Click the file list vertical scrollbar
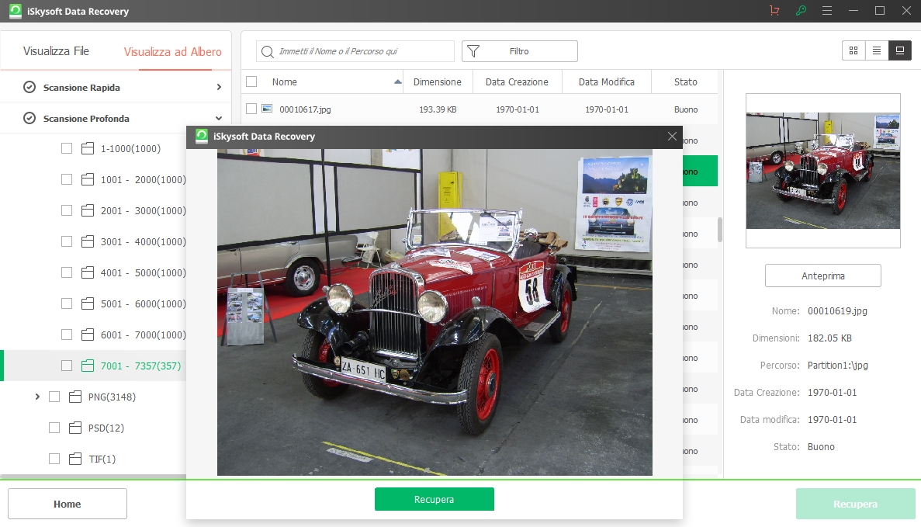The width and height of the screenshot is (921, 527). (720, 230)
